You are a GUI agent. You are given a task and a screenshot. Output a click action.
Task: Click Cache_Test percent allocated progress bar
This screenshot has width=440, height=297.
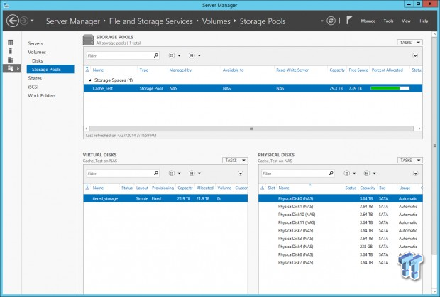pyautogui.click(x=390, y=88)
